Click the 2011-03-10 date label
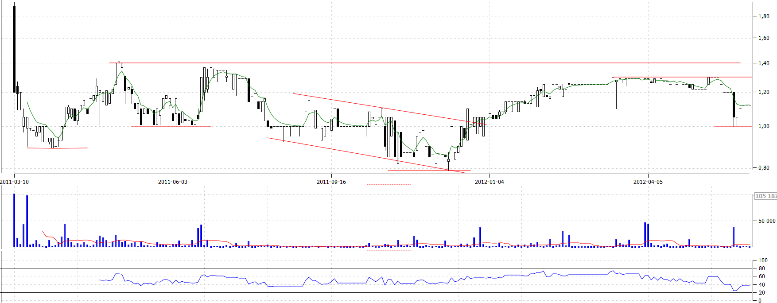Image resolution: width=777 pixels, height=303 pixels. tap(14, 182)
